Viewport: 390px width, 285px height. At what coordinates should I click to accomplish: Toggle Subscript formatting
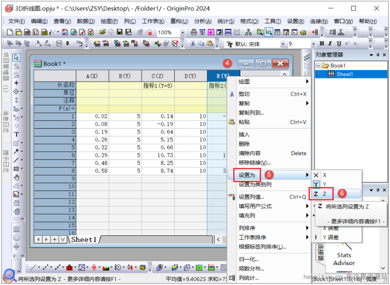[x=356, y=43]
